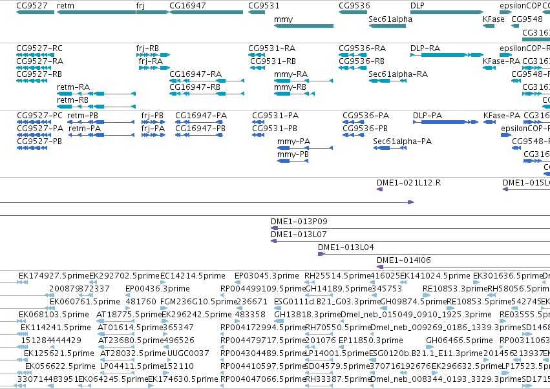Click the GH06466.5prime EST label
The image size is (550, 389).
pos(460,341)
